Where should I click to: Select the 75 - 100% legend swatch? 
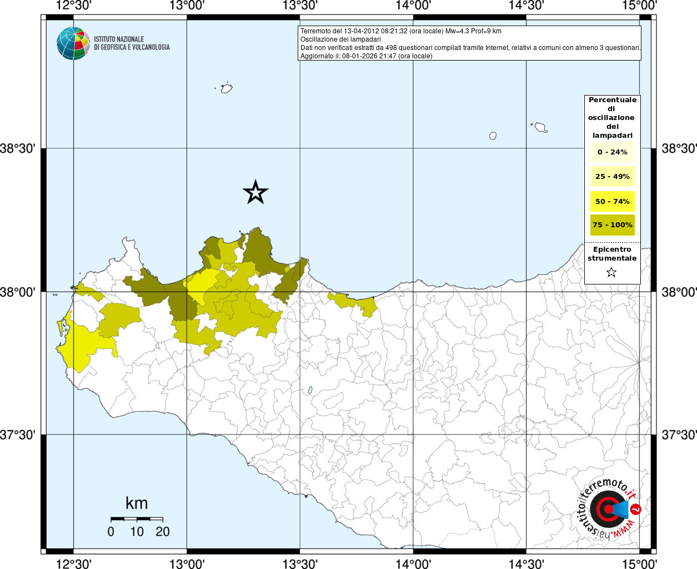[x=612, y=225]
